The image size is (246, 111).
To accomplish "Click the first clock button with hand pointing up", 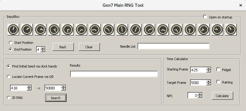I will (x=13, y=30).
